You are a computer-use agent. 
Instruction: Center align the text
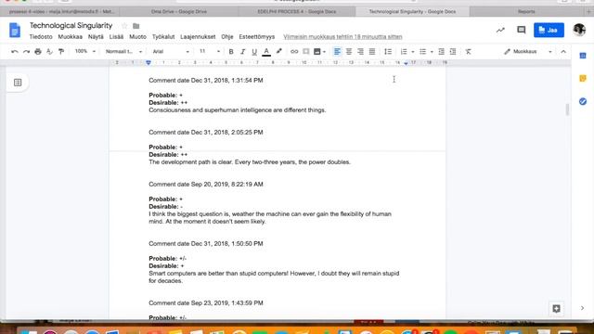click(x=349, y=52)
